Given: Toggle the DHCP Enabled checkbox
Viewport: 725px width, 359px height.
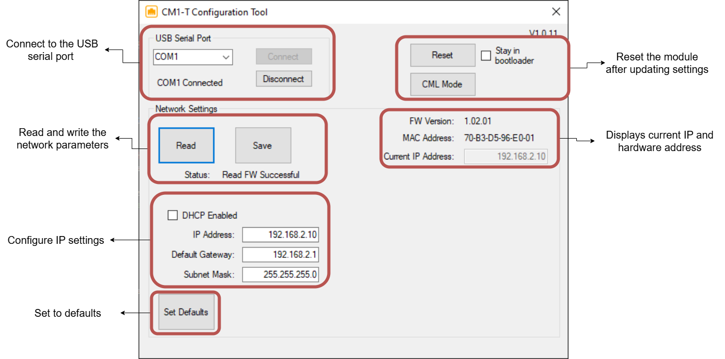Looking at the screenshot, I should coord(173,215).
